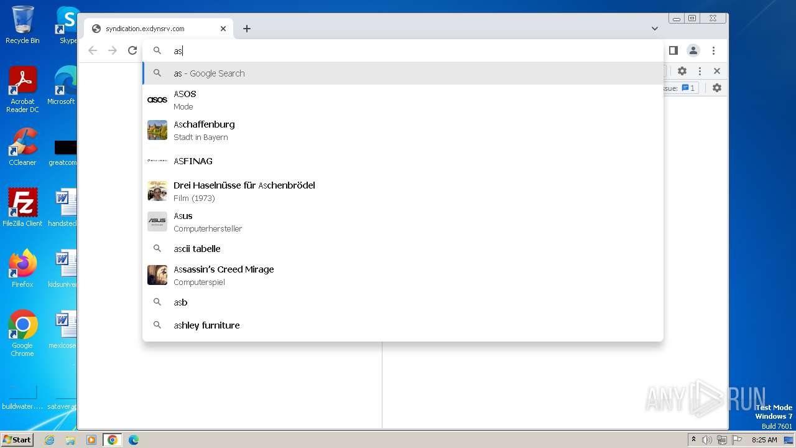Screen dimensions: 796x448
Task: Open Firefox desktop shortcut
Action: (22, 269)
